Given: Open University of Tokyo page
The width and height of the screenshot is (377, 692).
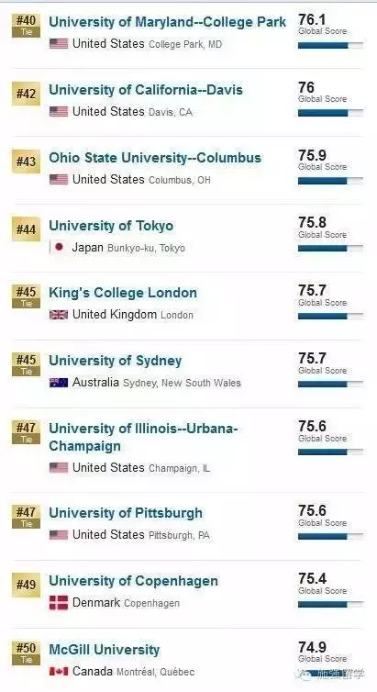Looking at the screenshot, I should point(111,226).
